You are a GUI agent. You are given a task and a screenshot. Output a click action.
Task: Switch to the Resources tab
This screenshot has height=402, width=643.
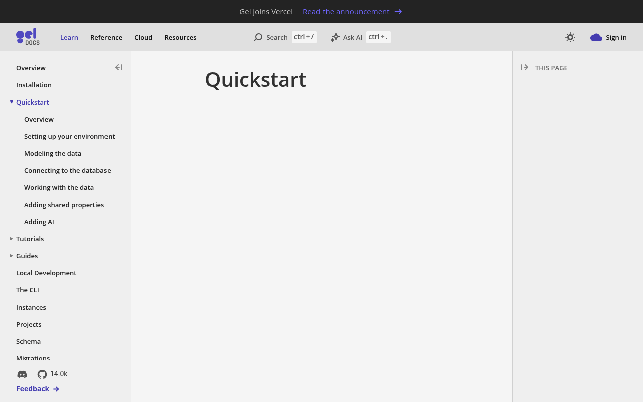coord(180,37)
